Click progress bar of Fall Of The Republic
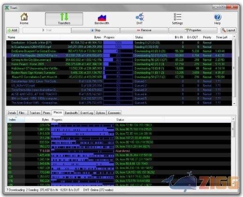The image size is (243, 197). (118, 55)
